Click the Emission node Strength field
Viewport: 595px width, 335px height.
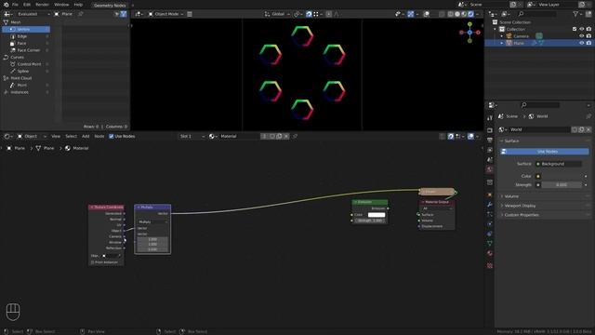coord(370,221)
